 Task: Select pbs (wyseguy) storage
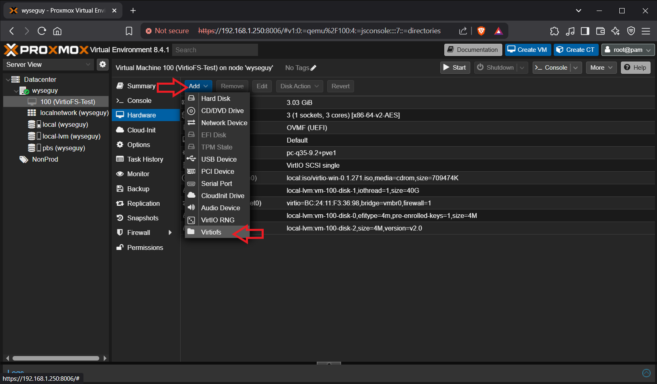[x=56, y=148]
